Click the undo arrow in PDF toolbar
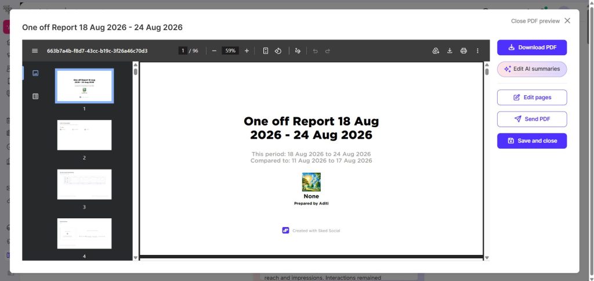The height and width of the screenshot is (281, 594). (315, 51)
